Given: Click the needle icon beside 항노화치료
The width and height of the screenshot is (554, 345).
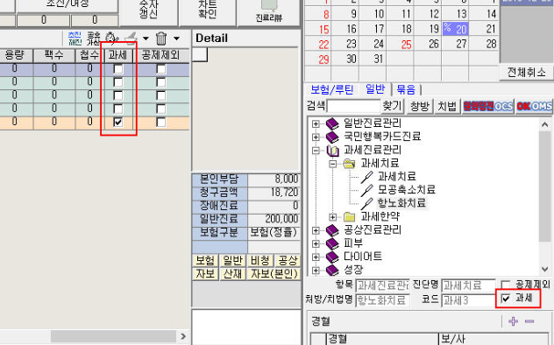Looking at the screenshot, I should pyautogui.click(x=366, y=203).
